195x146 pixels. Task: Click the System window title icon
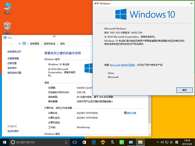click(5, 38)
